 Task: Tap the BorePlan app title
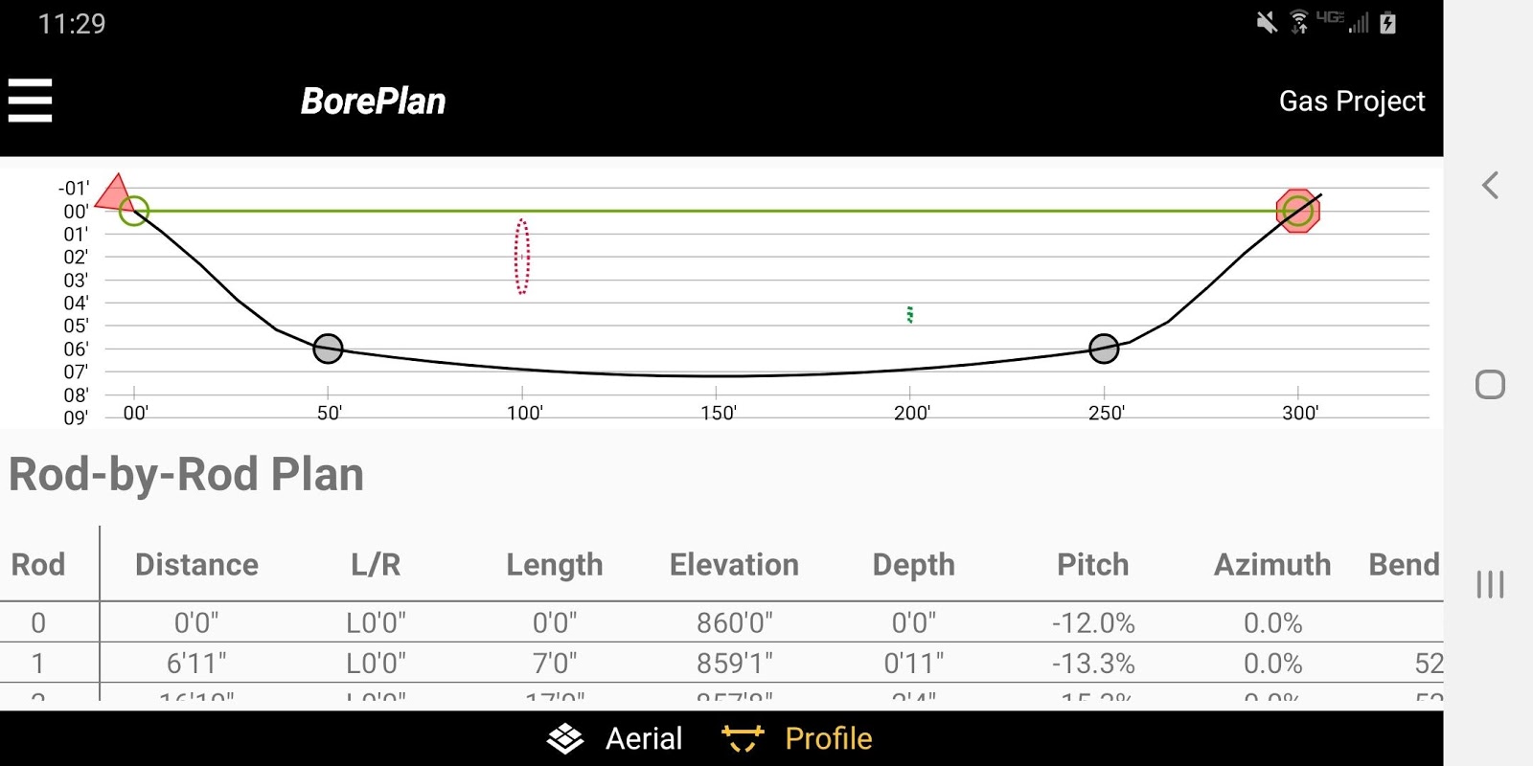373,101
